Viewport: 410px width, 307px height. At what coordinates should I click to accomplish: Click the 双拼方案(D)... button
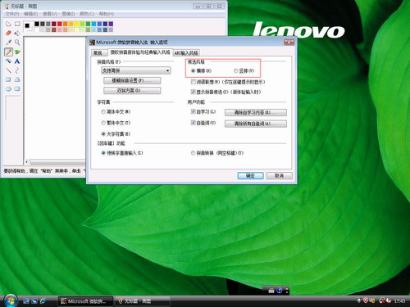pos(132,91)
